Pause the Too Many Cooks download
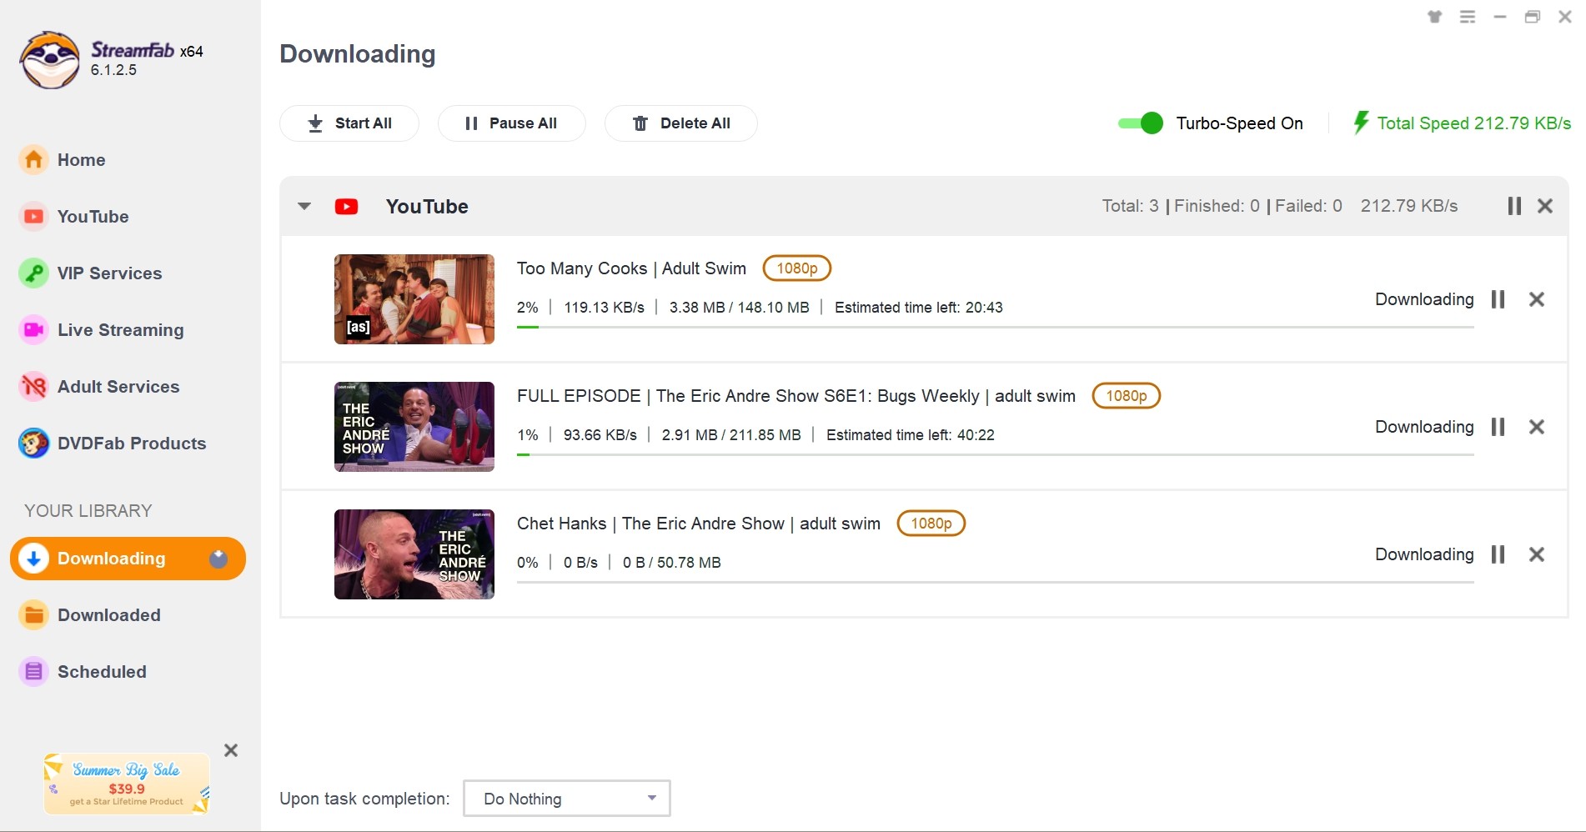The width and height of the screenshot is (1586, 832). coord(1498,299)
